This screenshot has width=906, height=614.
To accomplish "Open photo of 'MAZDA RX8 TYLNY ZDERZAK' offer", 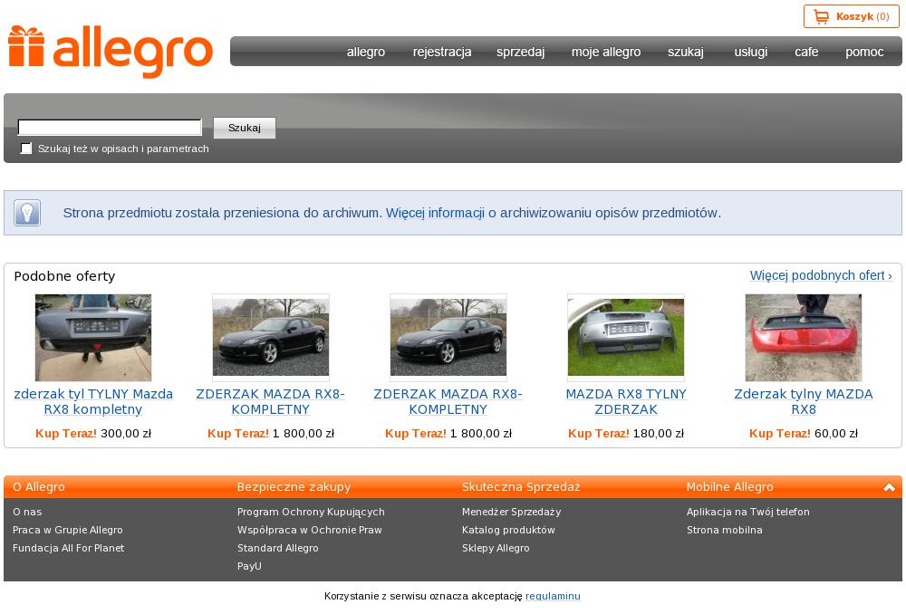I will point(626,337).
